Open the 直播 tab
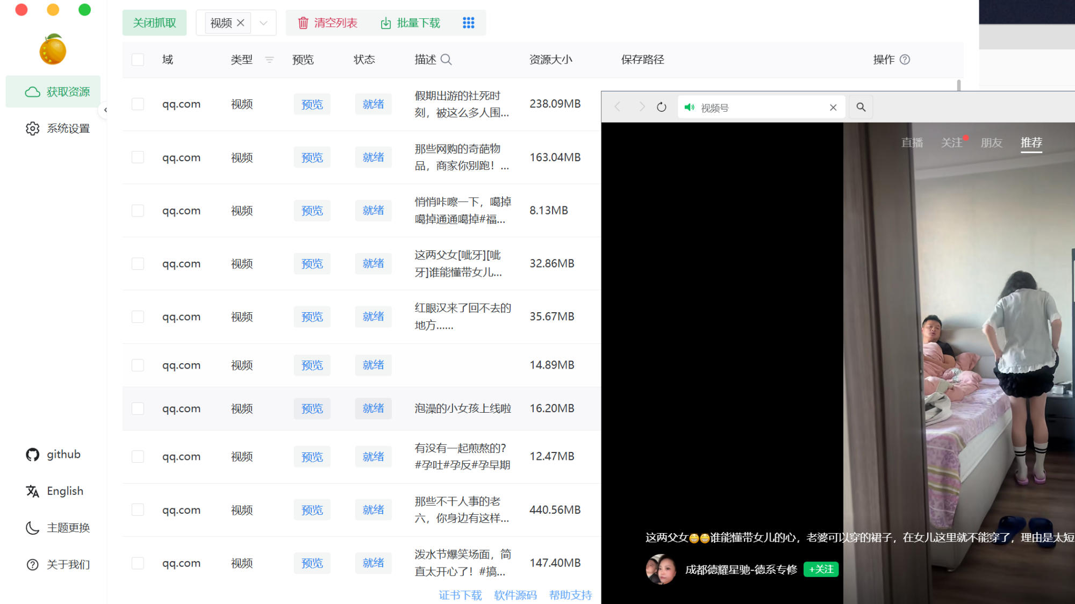1075x604 pixels. 912,142
